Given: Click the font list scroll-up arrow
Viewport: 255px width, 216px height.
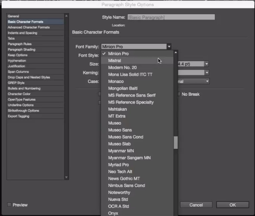Looking at the screenshot, I should click(176, 52).
